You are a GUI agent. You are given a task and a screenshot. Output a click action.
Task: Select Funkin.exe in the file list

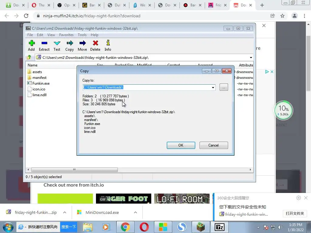point(41,83)
